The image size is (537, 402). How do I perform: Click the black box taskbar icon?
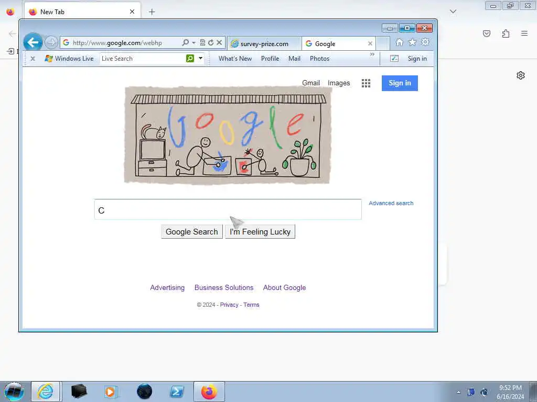pos(79,392)
